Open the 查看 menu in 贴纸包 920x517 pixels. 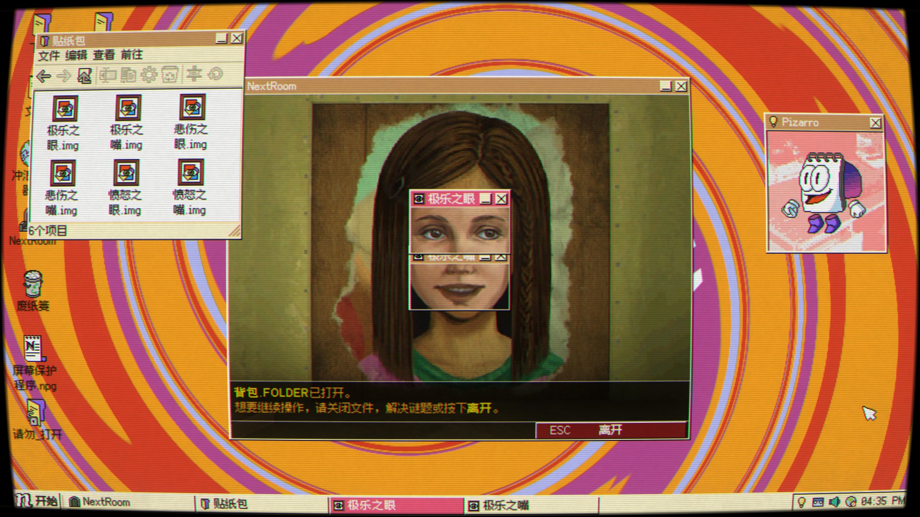pos(104,55)
